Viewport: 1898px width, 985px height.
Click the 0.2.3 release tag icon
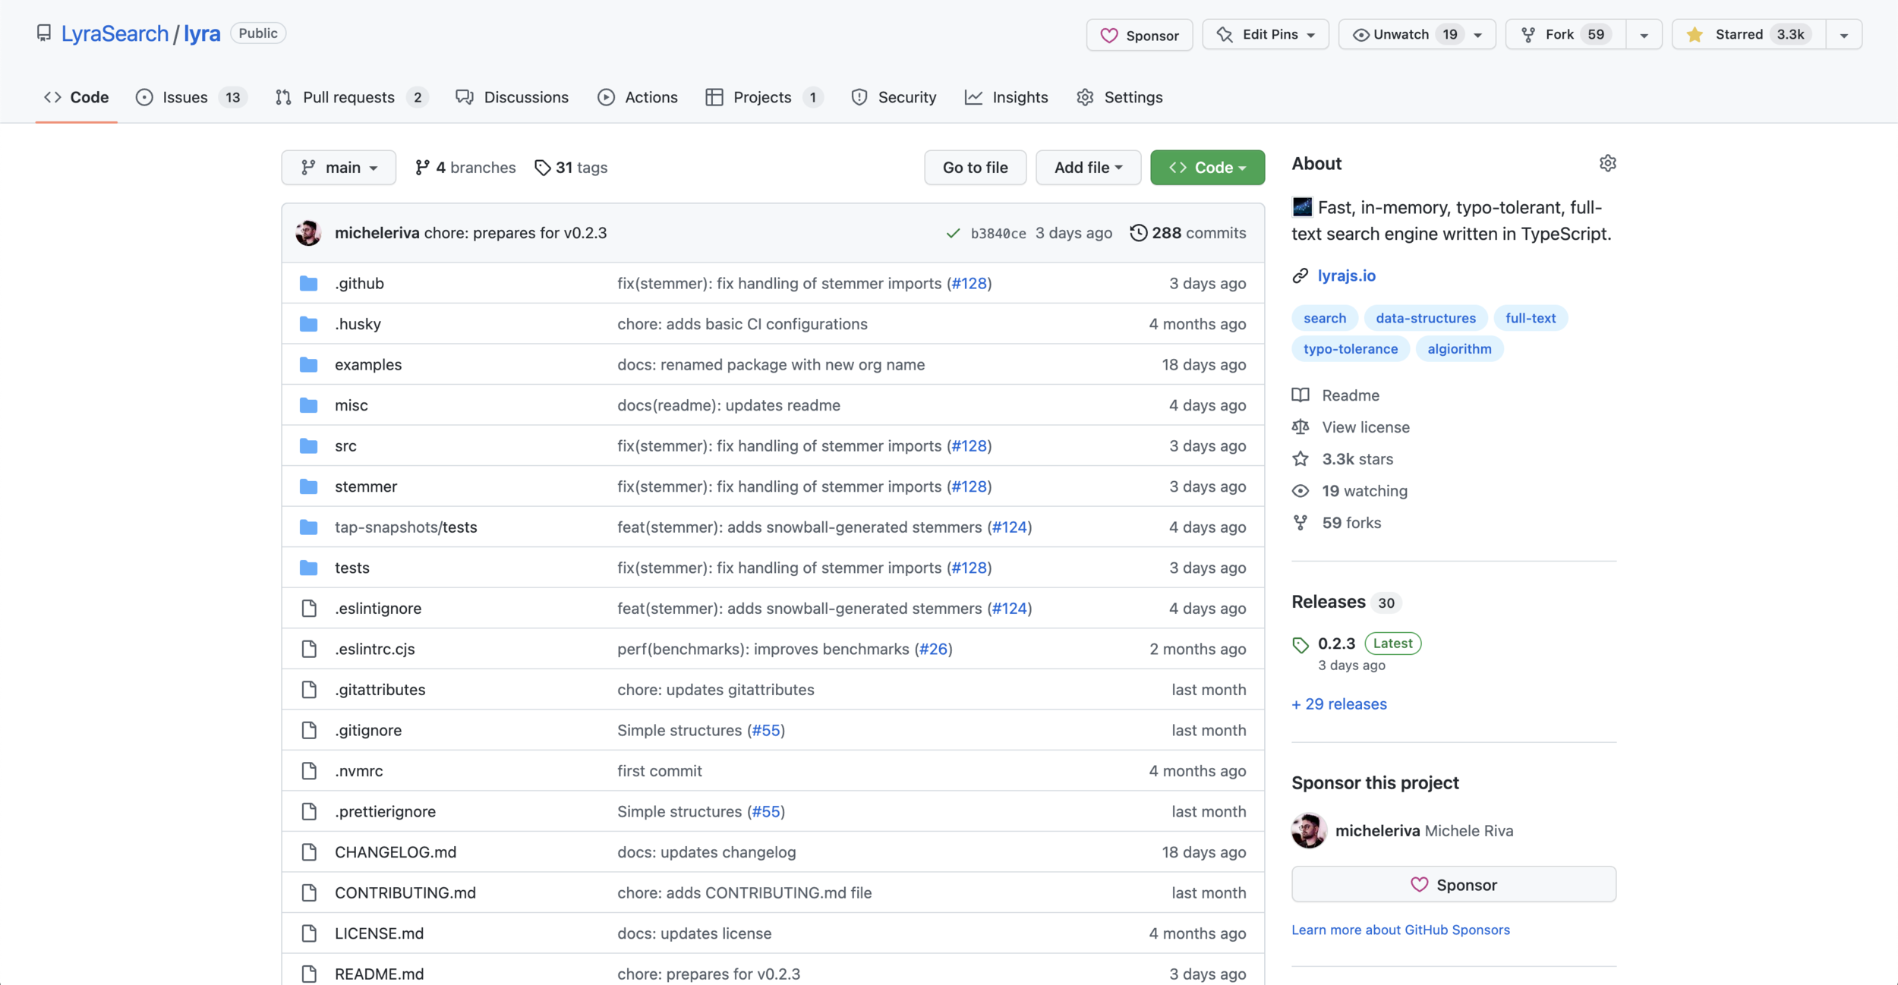(x=1301, y=644)
